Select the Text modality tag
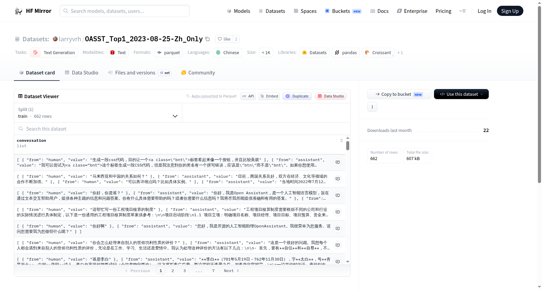Viewport: 542px width, 290px height. point(118,52)
